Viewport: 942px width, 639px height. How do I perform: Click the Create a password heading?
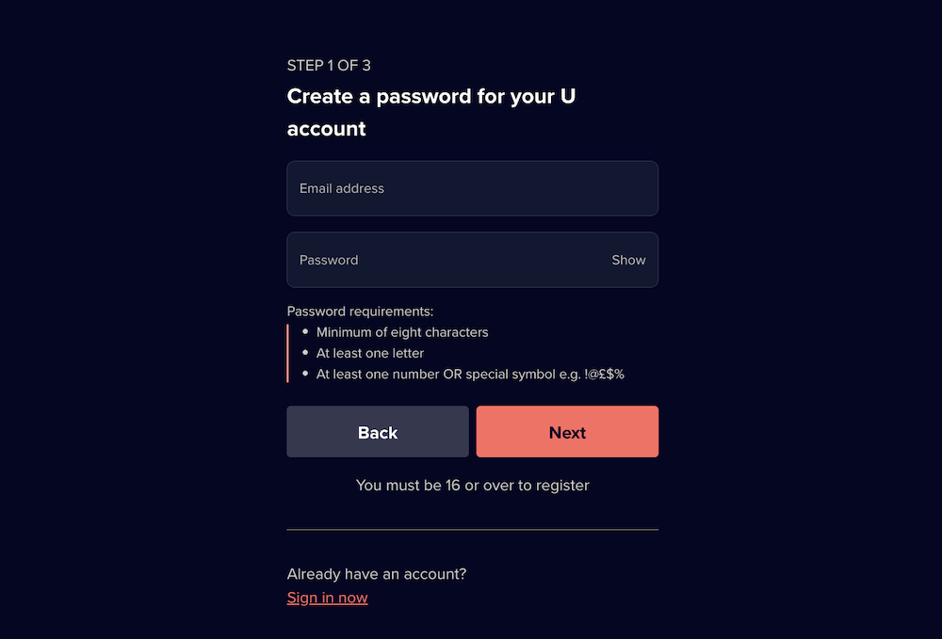(431, 112)
